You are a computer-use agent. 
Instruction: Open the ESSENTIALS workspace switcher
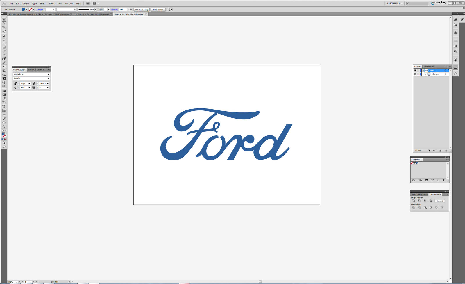(395, 3)
